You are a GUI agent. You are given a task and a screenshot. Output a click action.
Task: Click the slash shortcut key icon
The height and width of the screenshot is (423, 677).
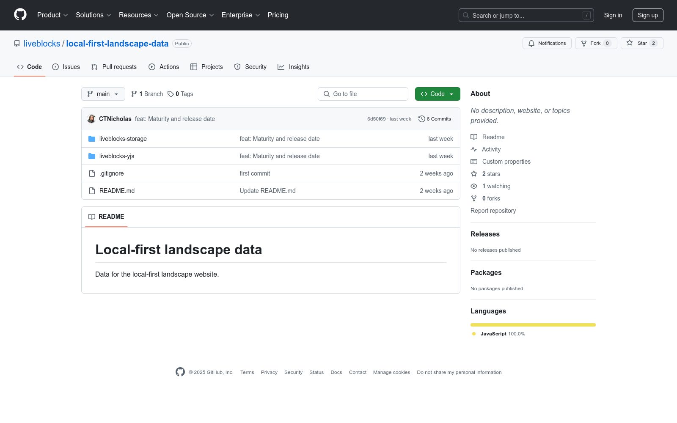(586, 15)
